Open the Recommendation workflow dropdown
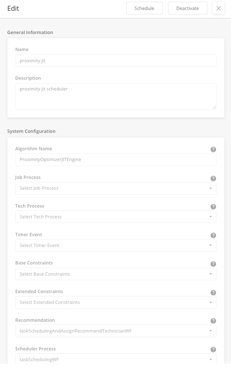This screenshot has height=367, width=231. pyautogui.click(x=116, y=331)
